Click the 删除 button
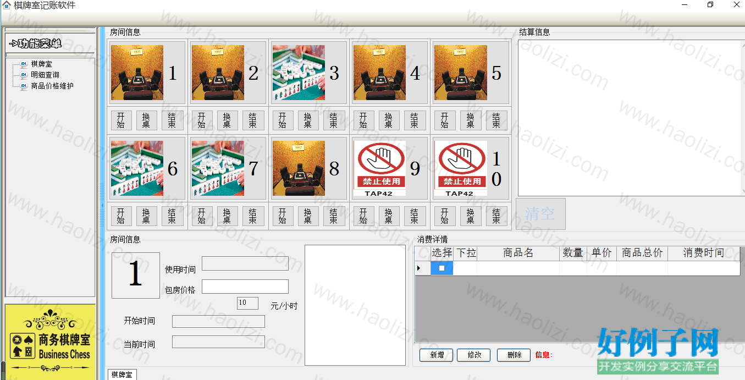Screen dimensions: 745x380 [514, 355]
